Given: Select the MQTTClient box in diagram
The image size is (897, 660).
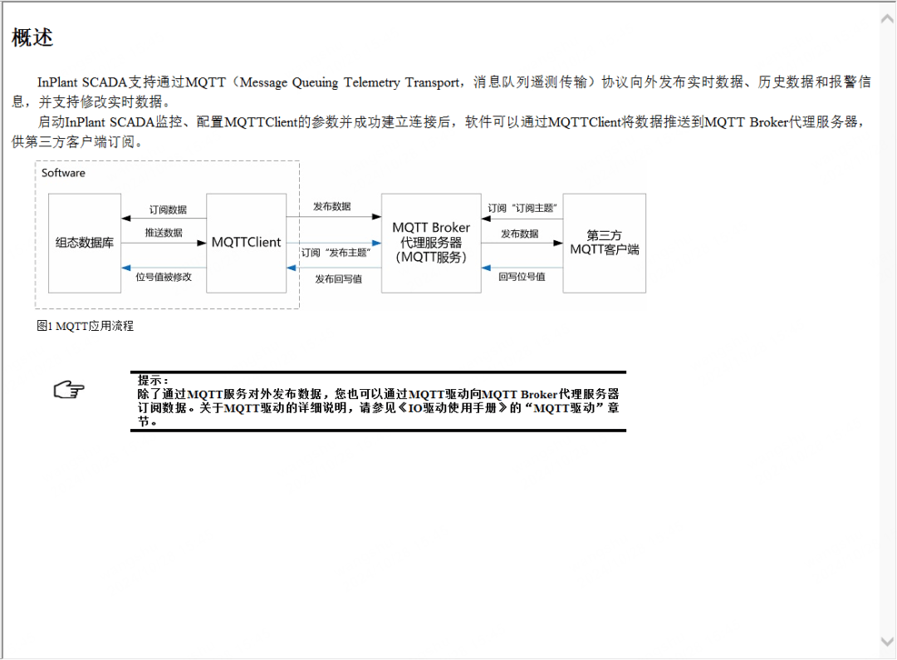Looking at the screenshot, I should pos(247,244).
